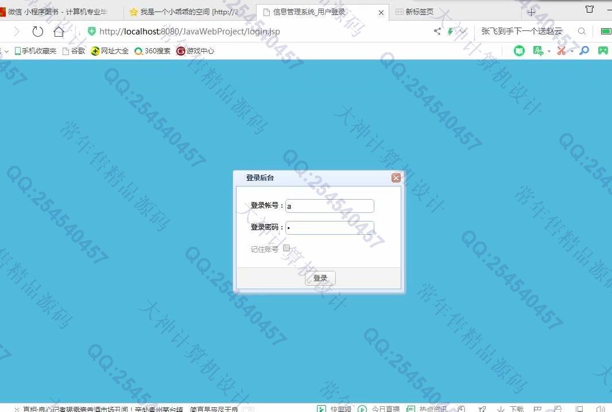Close the 信息管理系统_用户登录 tab
Viewport: 612px width, 412px height.
381,13
